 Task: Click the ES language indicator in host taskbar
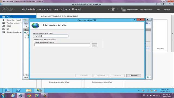tap(144, 95)
